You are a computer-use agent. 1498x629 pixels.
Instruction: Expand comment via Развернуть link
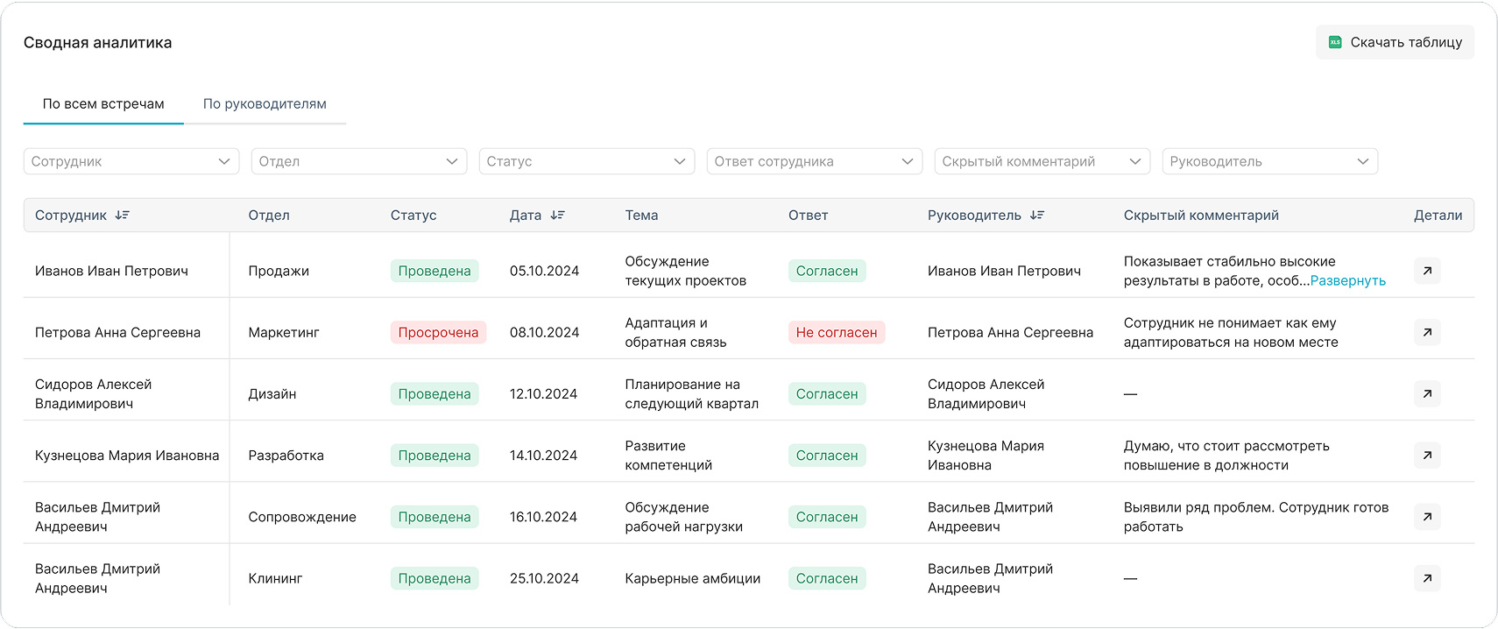1347,281
